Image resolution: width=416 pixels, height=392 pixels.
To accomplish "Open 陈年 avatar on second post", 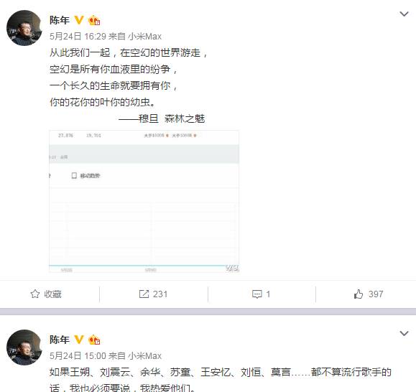I will click(24, 347).
